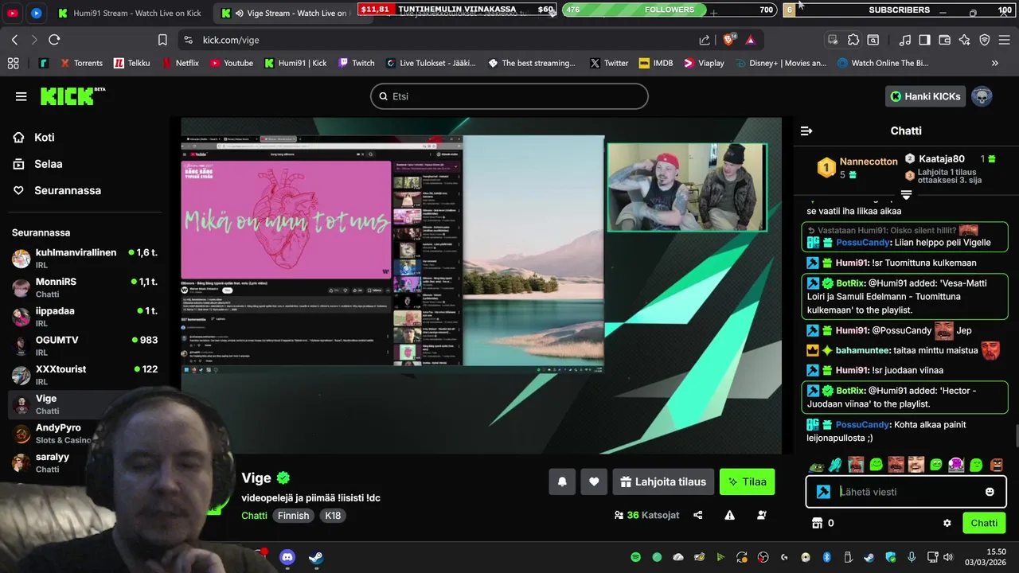Toggle stream notifications bell
The height and width of the screenshot is (573, 1019).
tap(562, 481)
